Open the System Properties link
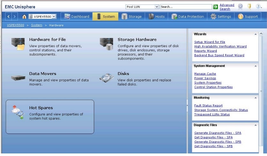The width and height of the screenshot is (267, 156). [x=208, y=82]
